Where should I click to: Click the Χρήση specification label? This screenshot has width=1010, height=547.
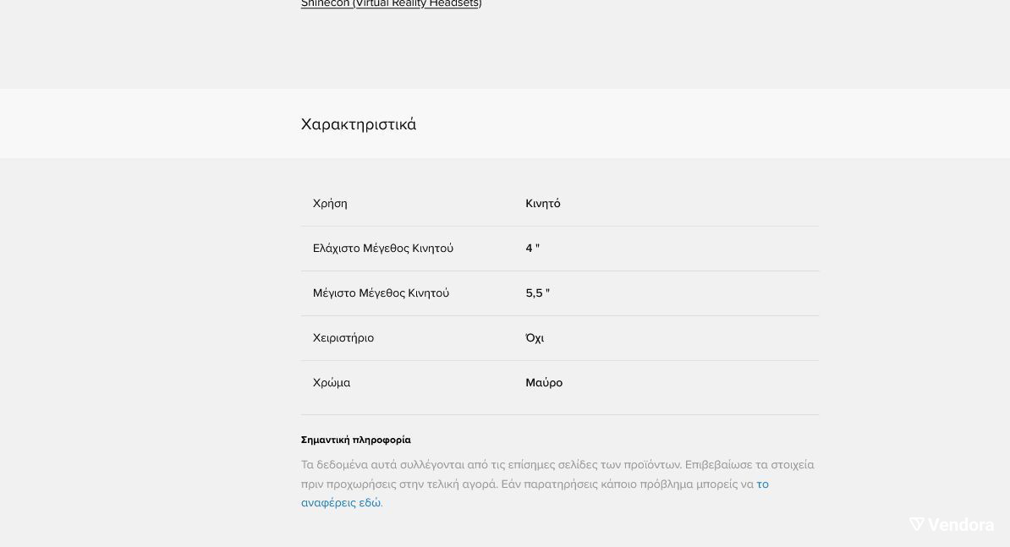tap(330, 204)
